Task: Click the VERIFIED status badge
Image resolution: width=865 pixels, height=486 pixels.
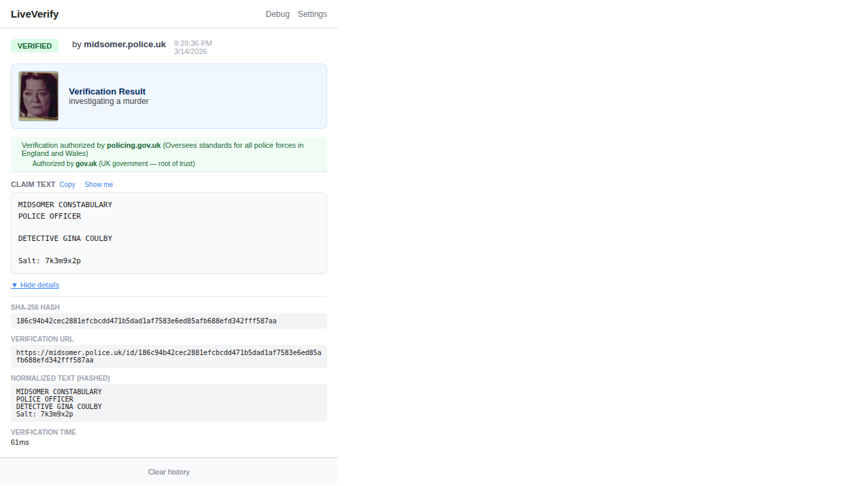Action: (x=34, y=45)
